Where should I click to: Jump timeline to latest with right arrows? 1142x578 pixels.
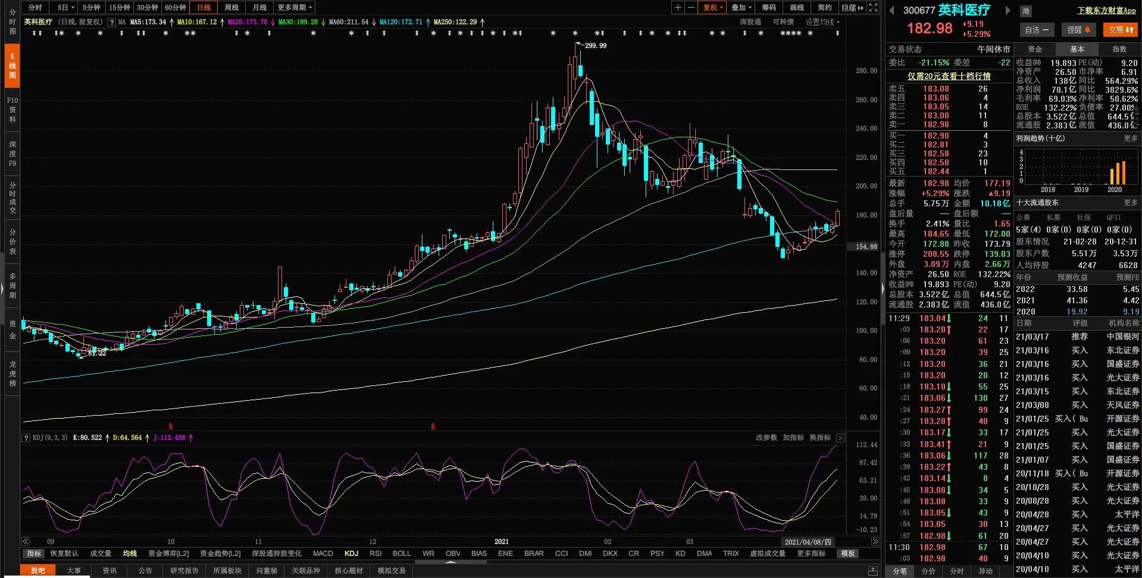coord(875,541)
